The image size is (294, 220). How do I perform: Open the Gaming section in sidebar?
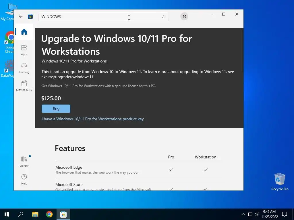pyautogui.click(x=24, y=68)
